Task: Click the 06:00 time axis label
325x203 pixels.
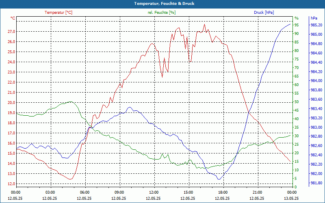Action: tap(84, 192)
